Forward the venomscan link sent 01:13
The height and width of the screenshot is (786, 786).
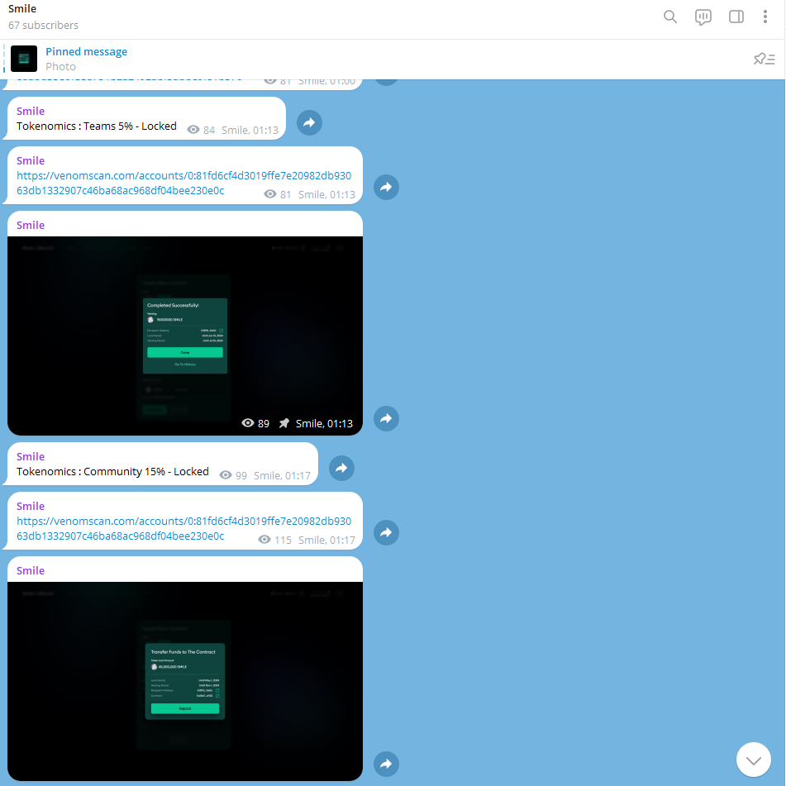(x=386, y=187)
